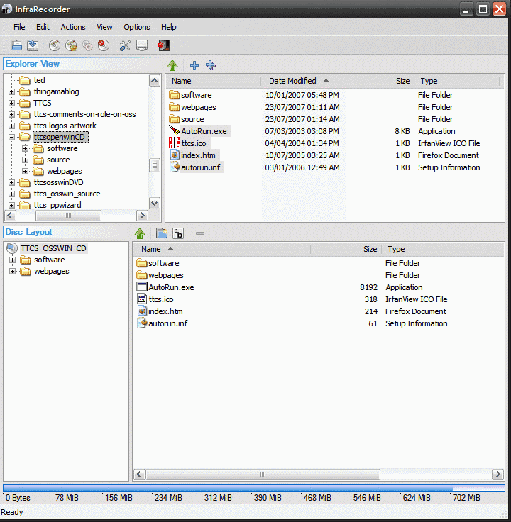This screenshot has height=522, width=511.
Task: Open project via the toolbar folder icon
Action: click(x=16, y=45)
